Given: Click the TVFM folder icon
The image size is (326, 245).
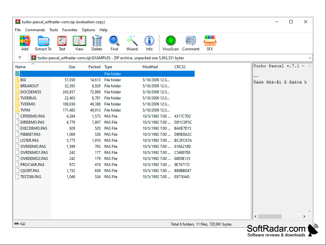Looking at the screenshot, I should point(17,110).
